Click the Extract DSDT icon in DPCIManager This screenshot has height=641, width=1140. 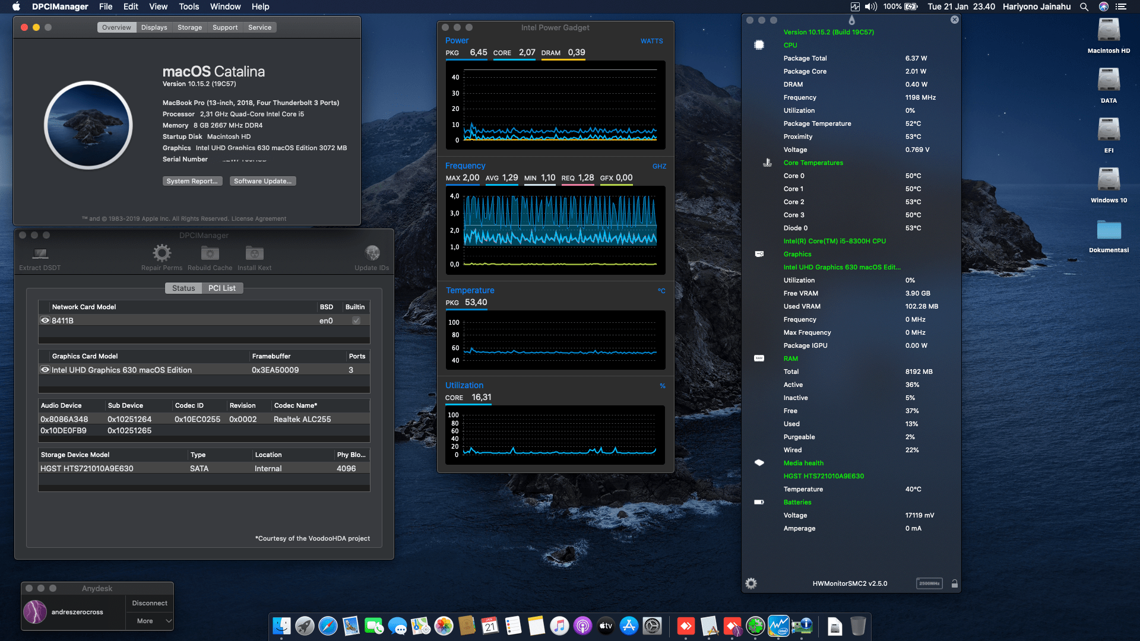click(40, 253)
